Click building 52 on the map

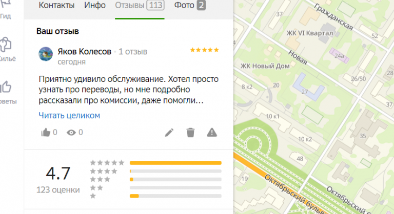pyautogui.click(x=375, y=36)
